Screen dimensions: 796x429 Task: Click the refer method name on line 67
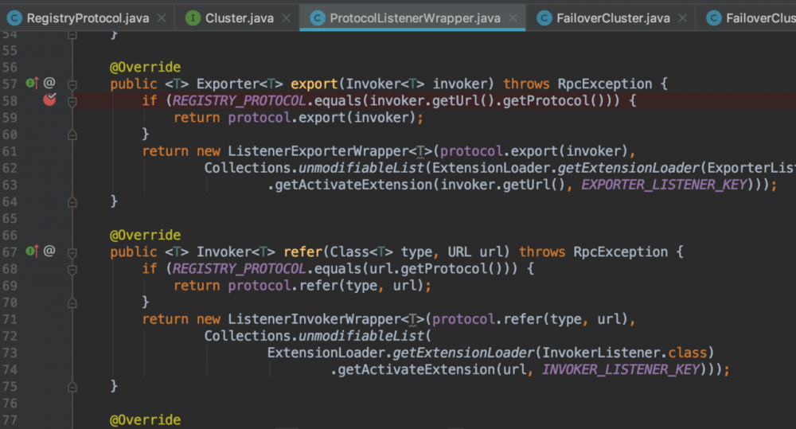[302, 252]
